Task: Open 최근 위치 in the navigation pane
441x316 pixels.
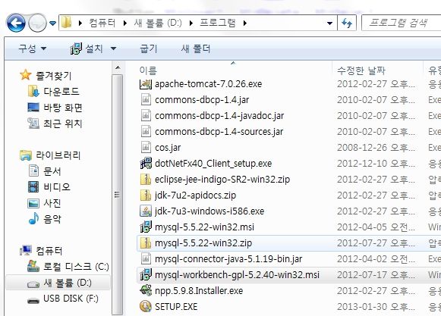Action: pos(63,124)
